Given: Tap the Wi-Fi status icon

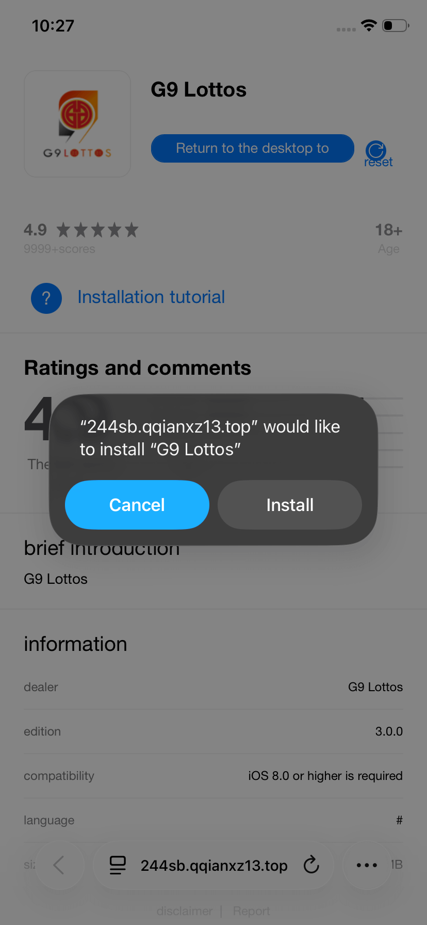Looking at the screenshot, I should click(369, 25).
